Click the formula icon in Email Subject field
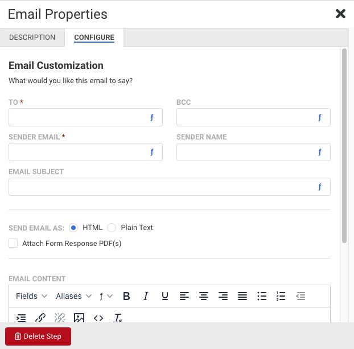The width and height of the screenshot is (354, 349). tap(319, 187)
